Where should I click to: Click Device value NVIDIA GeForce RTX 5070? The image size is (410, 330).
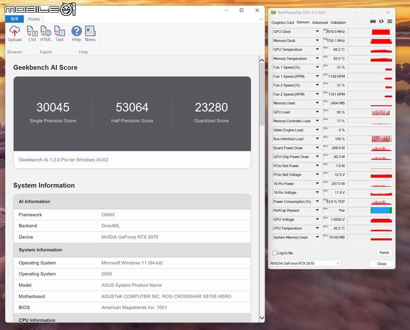coord(130,237)
